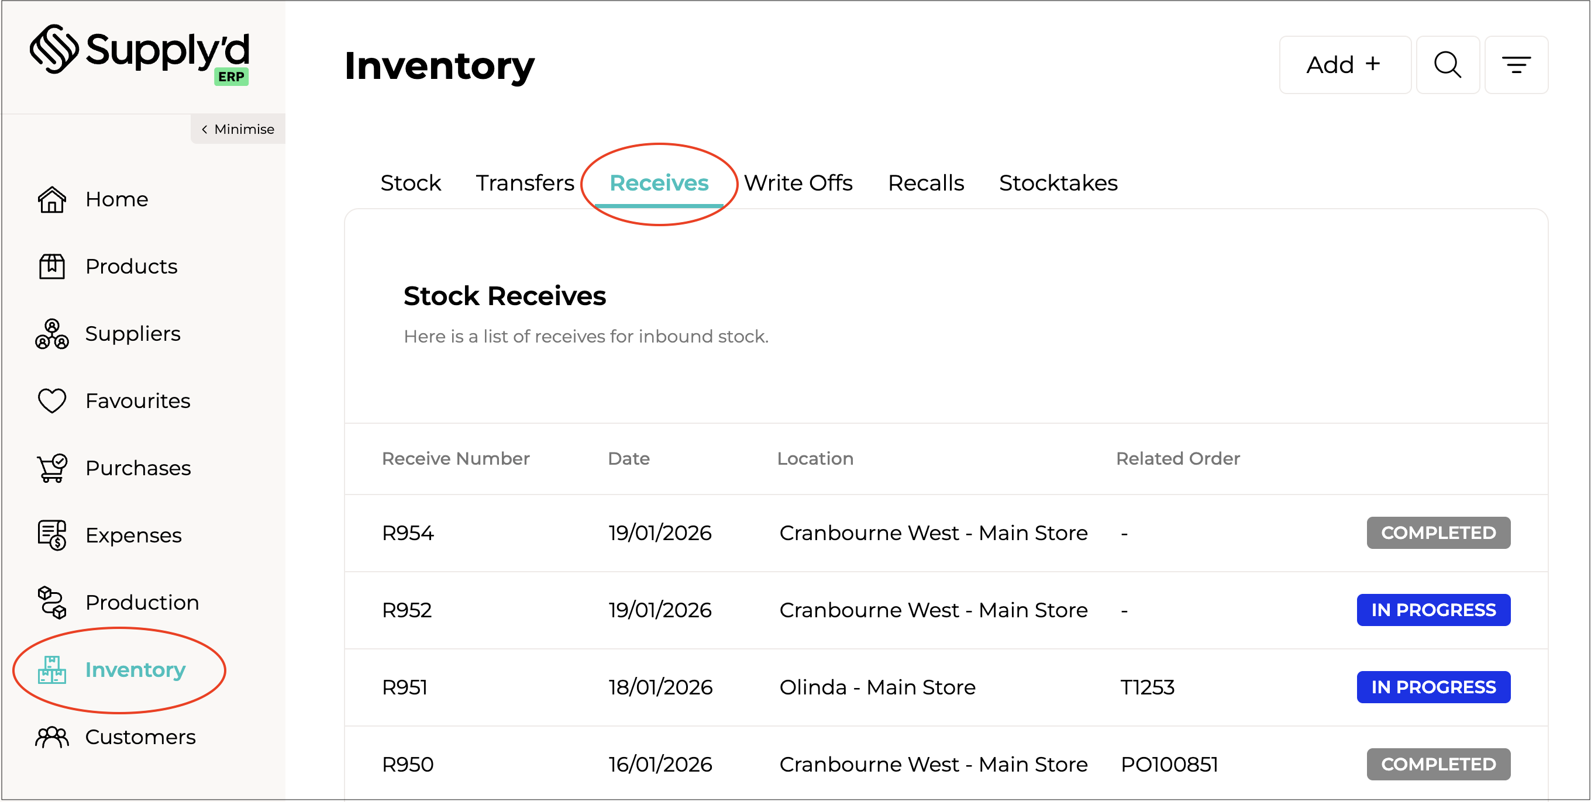Click the search magnifier icon
This screenshot has width=1591, height=802.
coord(1447,65)
